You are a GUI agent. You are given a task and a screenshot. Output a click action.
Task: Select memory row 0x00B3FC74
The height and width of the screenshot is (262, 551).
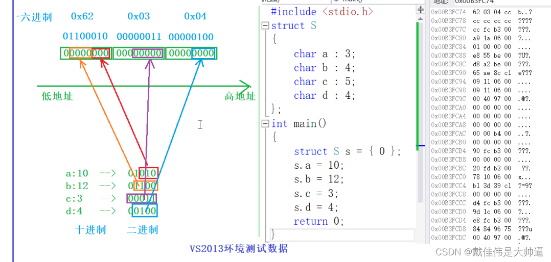click(x=482, y=12)
